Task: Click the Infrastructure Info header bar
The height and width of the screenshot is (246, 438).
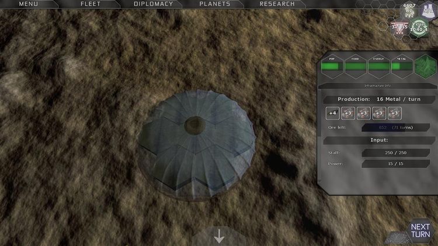Action: (x=378, y=86)
